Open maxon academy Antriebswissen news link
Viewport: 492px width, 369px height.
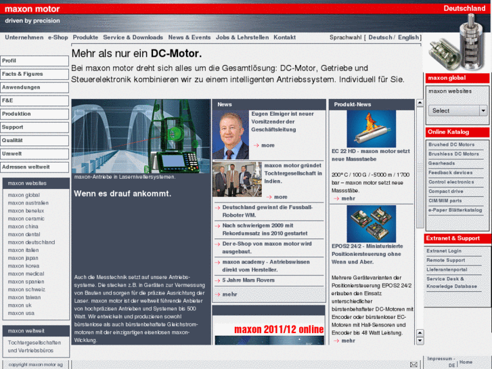pos(266,266)
